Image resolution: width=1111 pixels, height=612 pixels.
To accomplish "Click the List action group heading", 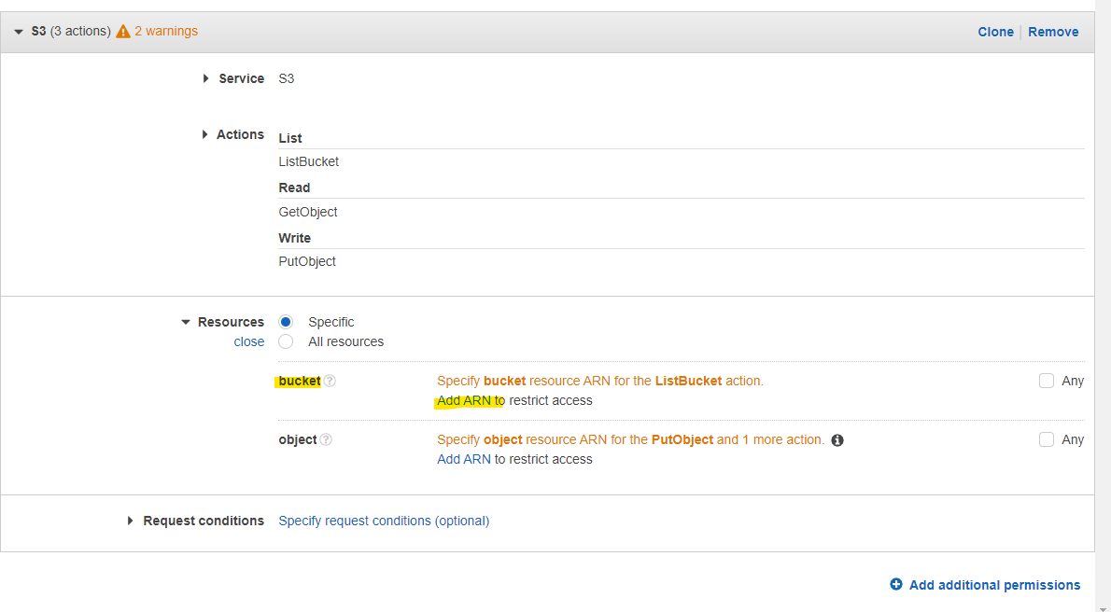I will click(x=289, y=138).
